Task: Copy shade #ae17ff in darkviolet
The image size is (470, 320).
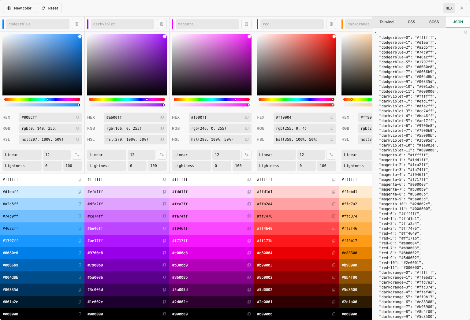Action: tap(164, 241)
